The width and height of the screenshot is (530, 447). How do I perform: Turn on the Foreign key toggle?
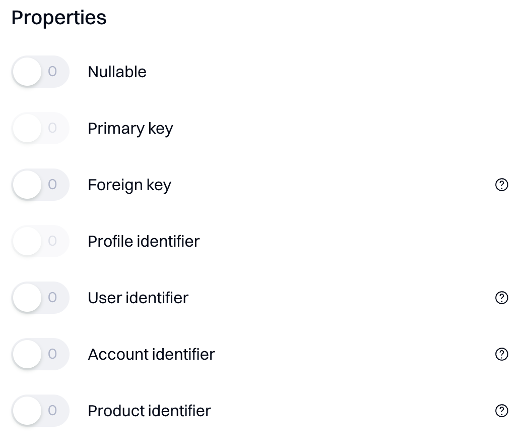point(40,185)
